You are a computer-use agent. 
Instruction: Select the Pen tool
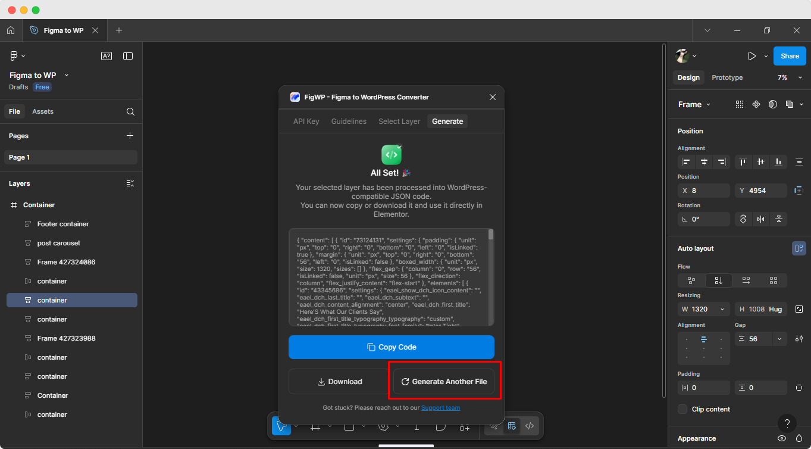pyautogui.click(x=384, y=426)
